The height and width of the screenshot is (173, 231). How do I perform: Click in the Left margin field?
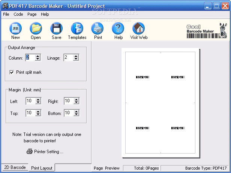[x=31, y=101]
